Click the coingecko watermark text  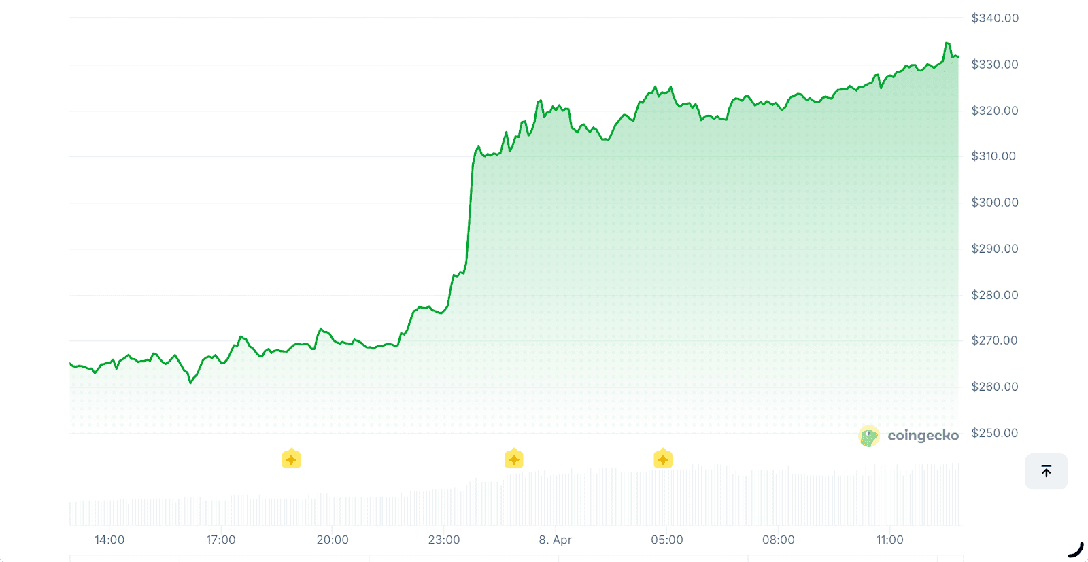tap(923, 436)
